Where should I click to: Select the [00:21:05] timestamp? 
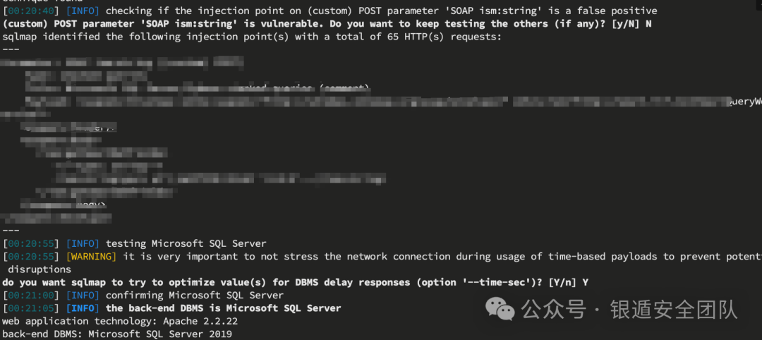tap(32, 308)
